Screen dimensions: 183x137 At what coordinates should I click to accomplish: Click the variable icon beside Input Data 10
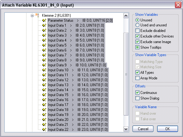click(44, 70)
